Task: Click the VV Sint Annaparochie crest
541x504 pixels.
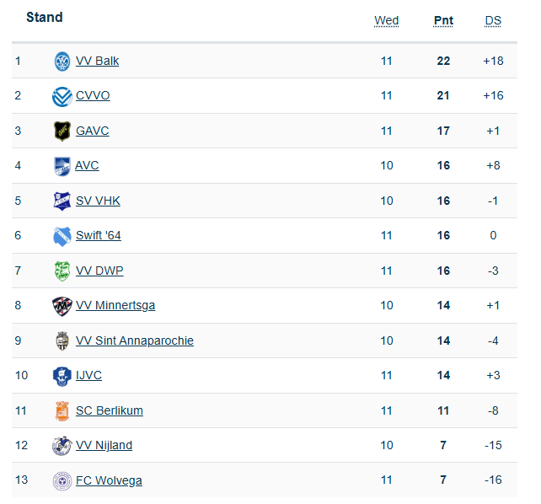Action: tap(62, 340)
